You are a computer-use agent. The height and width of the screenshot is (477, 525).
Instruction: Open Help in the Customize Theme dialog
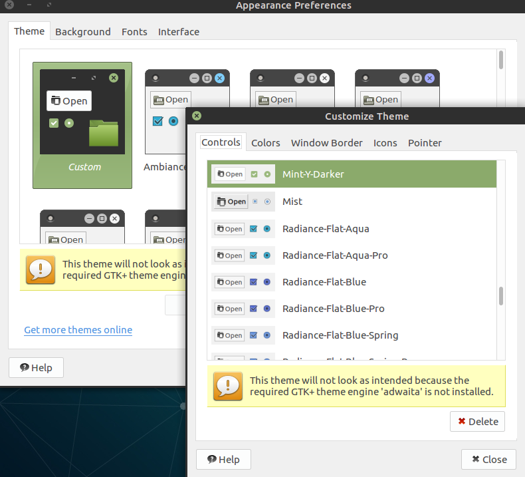[223, 459]
